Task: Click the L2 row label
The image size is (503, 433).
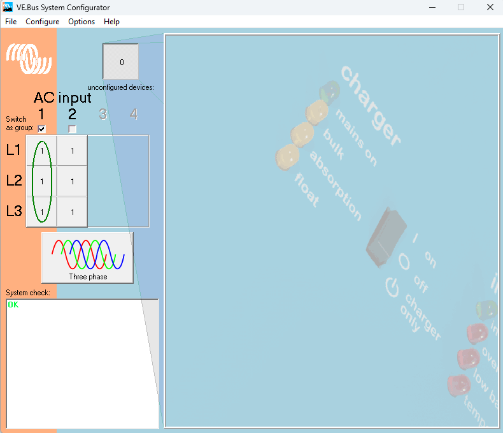Action: tap(14, 180)
